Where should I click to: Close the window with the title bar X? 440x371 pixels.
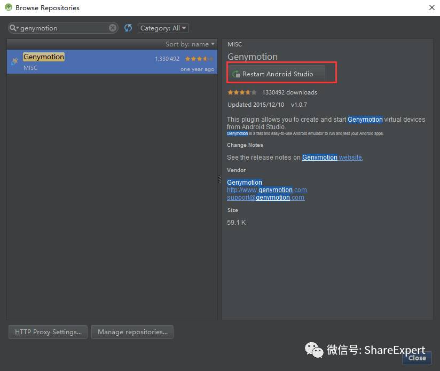click(432, 7)
